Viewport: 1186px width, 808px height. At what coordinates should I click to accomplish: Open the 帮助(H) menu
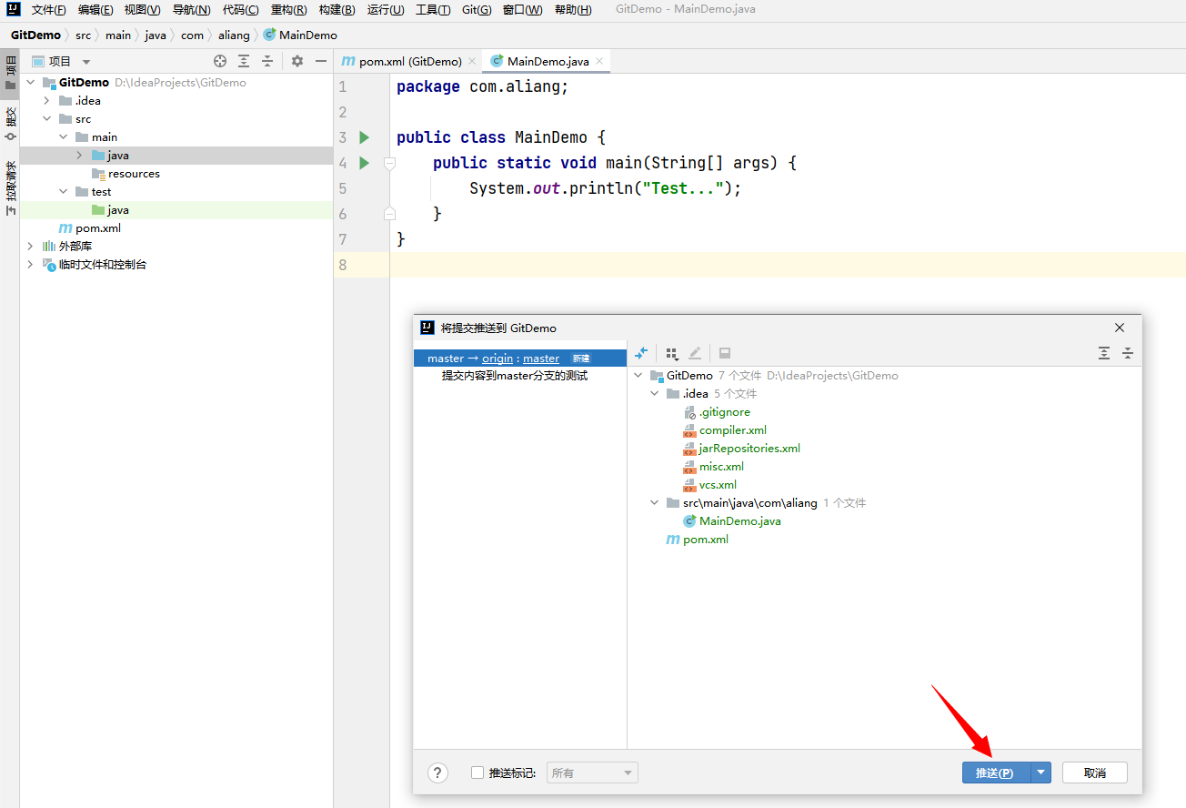coord(573,10)
